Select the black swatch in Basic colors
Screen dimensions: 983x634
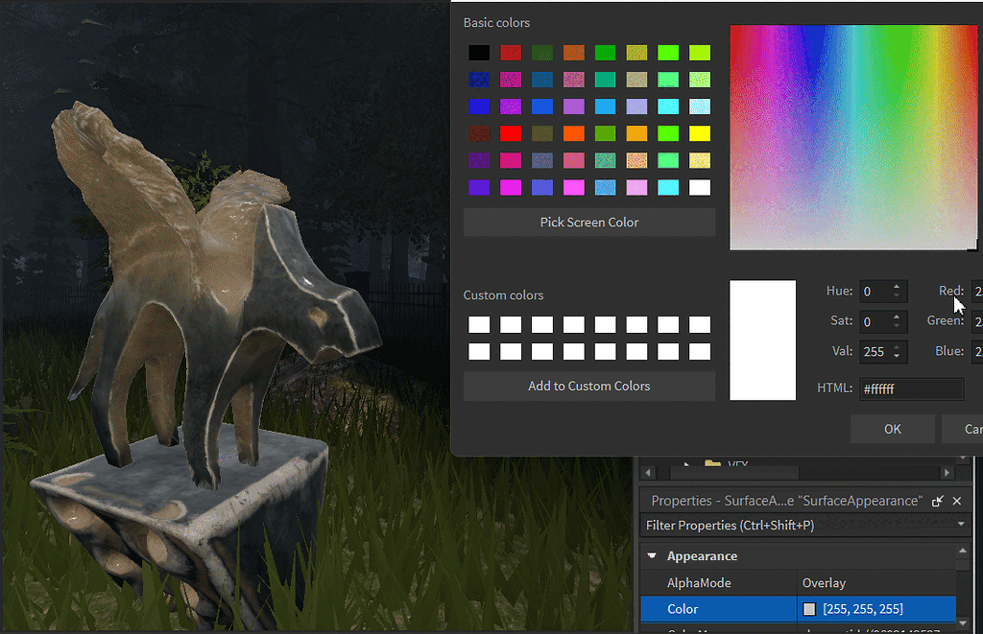coord(479,52)
